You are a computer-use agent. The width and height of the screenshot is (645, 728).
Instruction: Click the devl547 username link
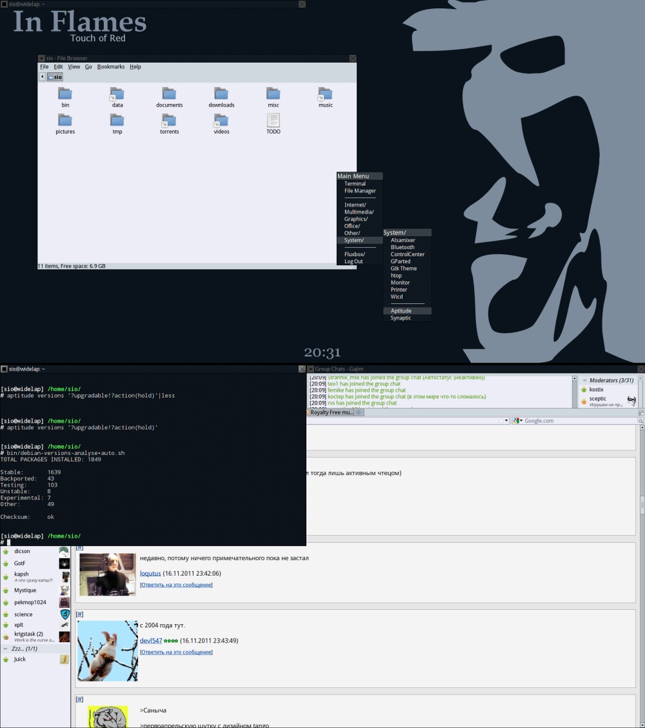151,641
